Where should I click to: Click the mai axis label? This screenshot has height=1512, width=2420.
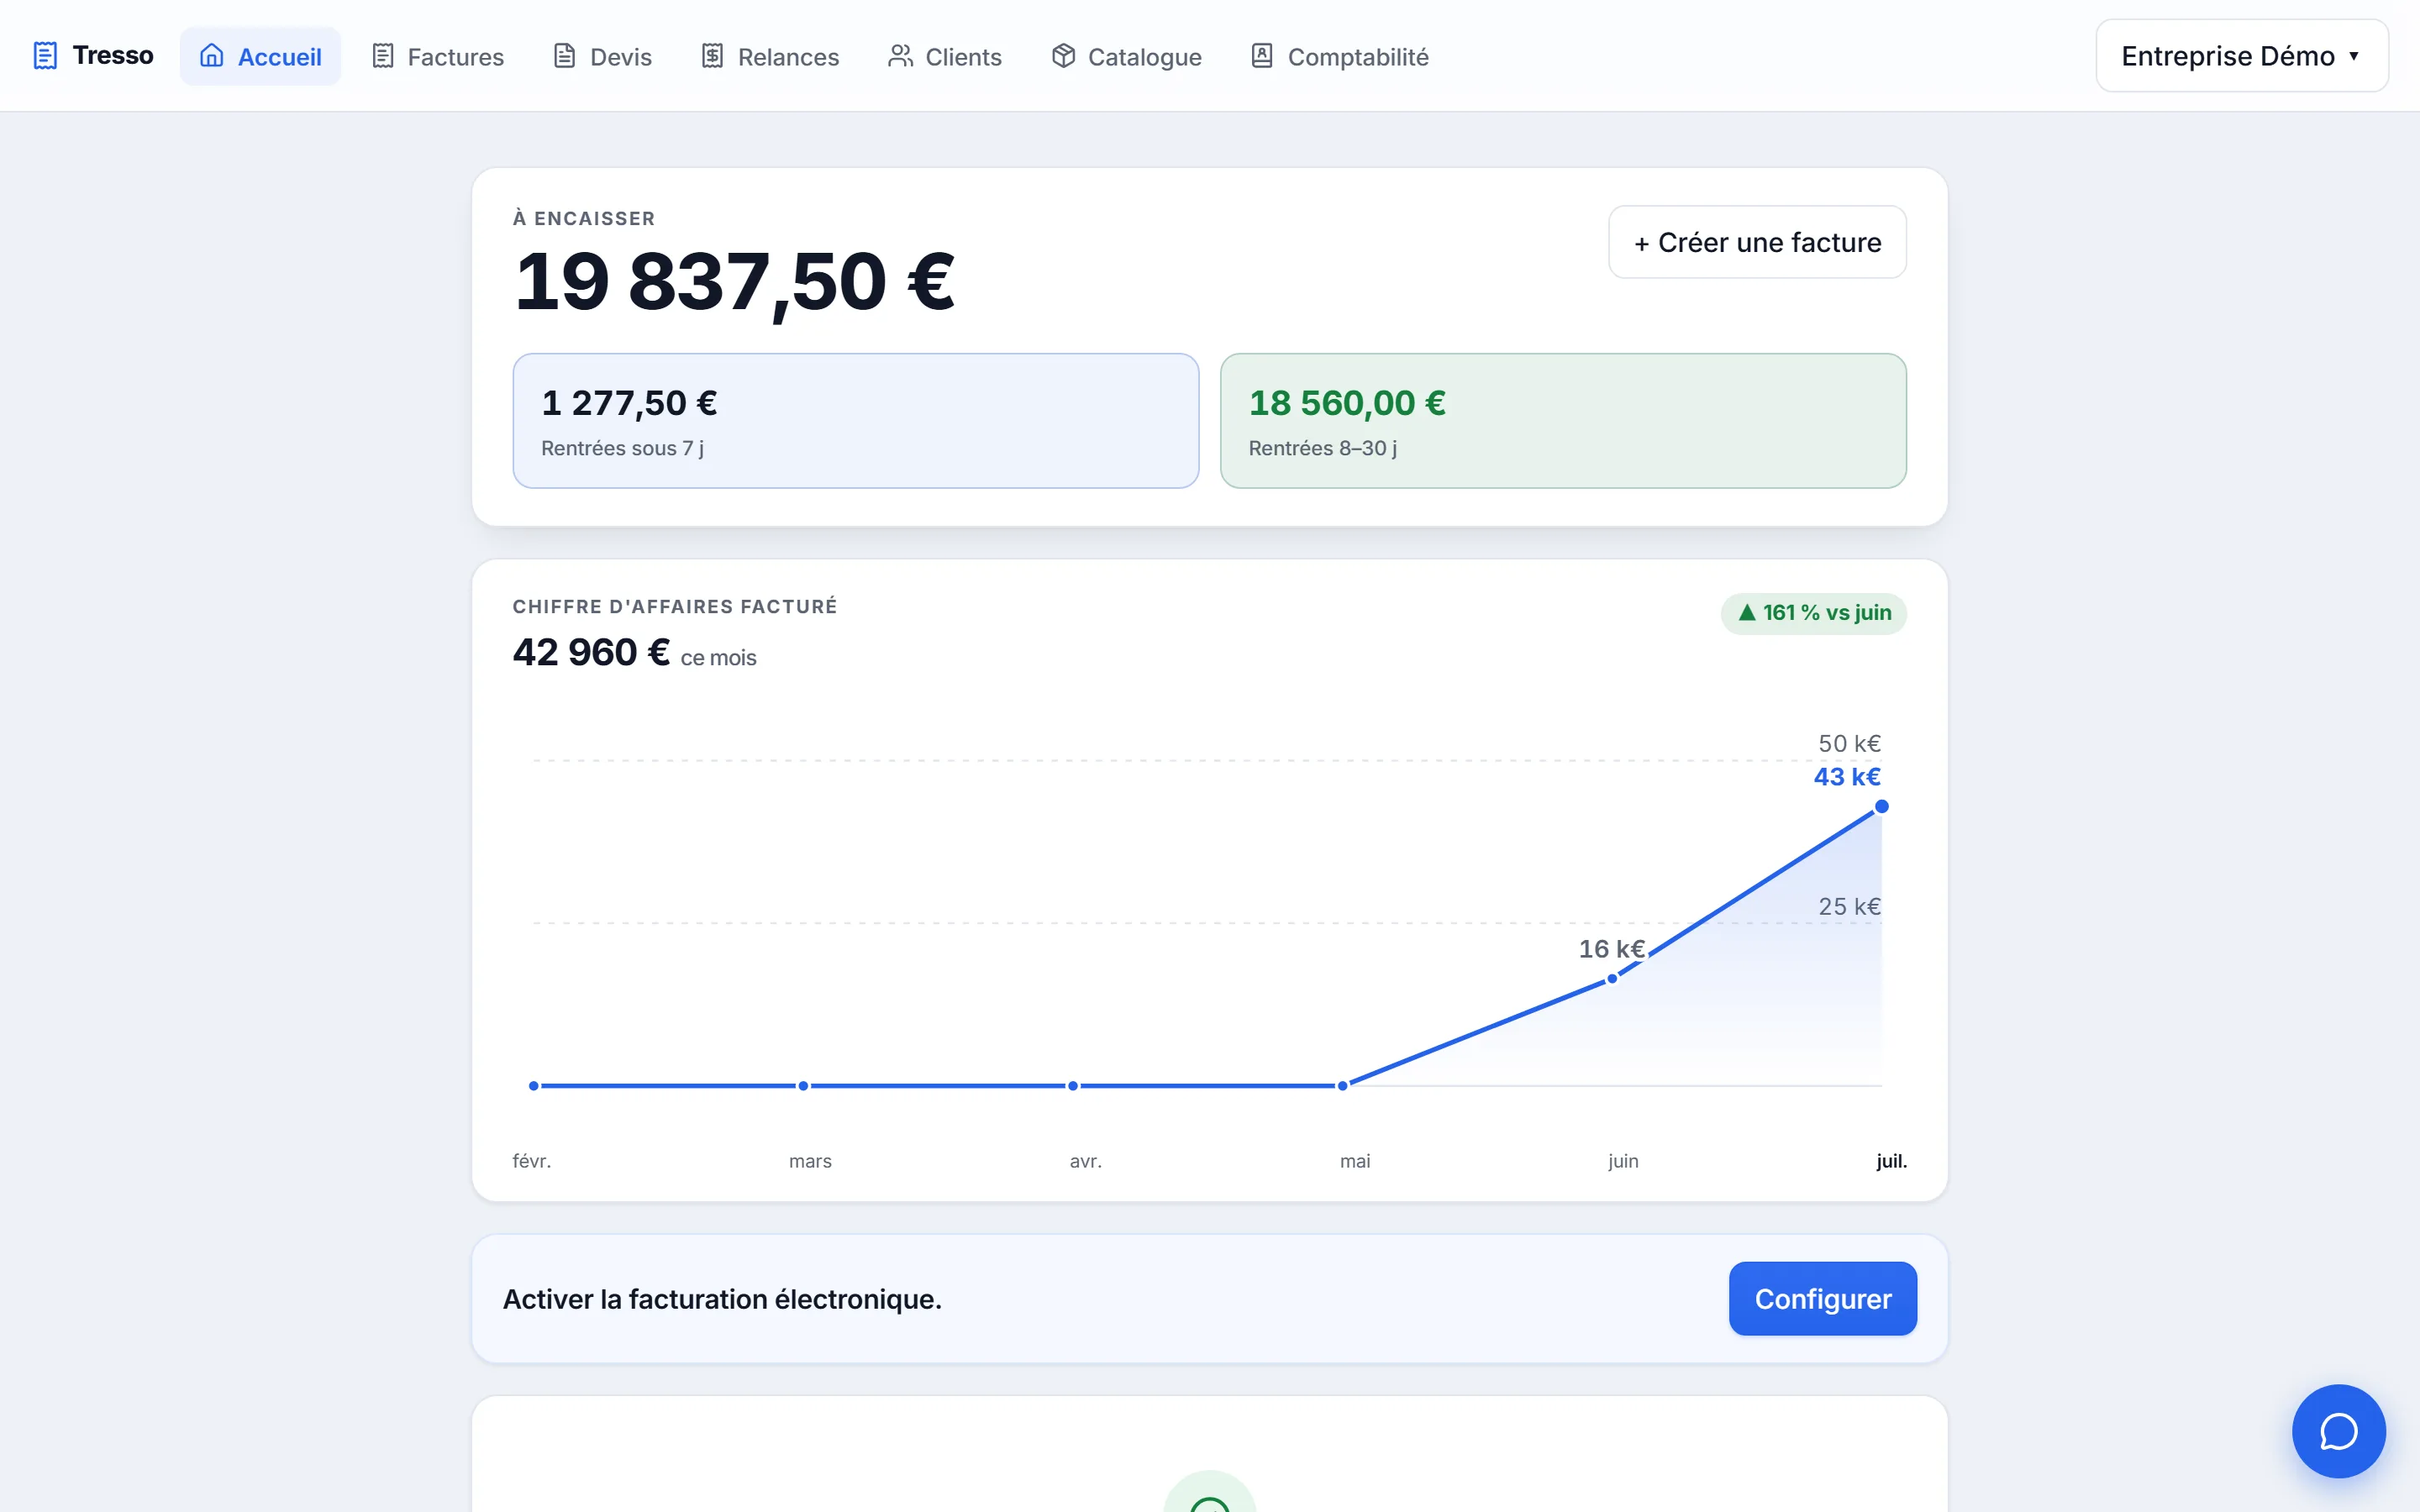(x=1354, y=1161)
